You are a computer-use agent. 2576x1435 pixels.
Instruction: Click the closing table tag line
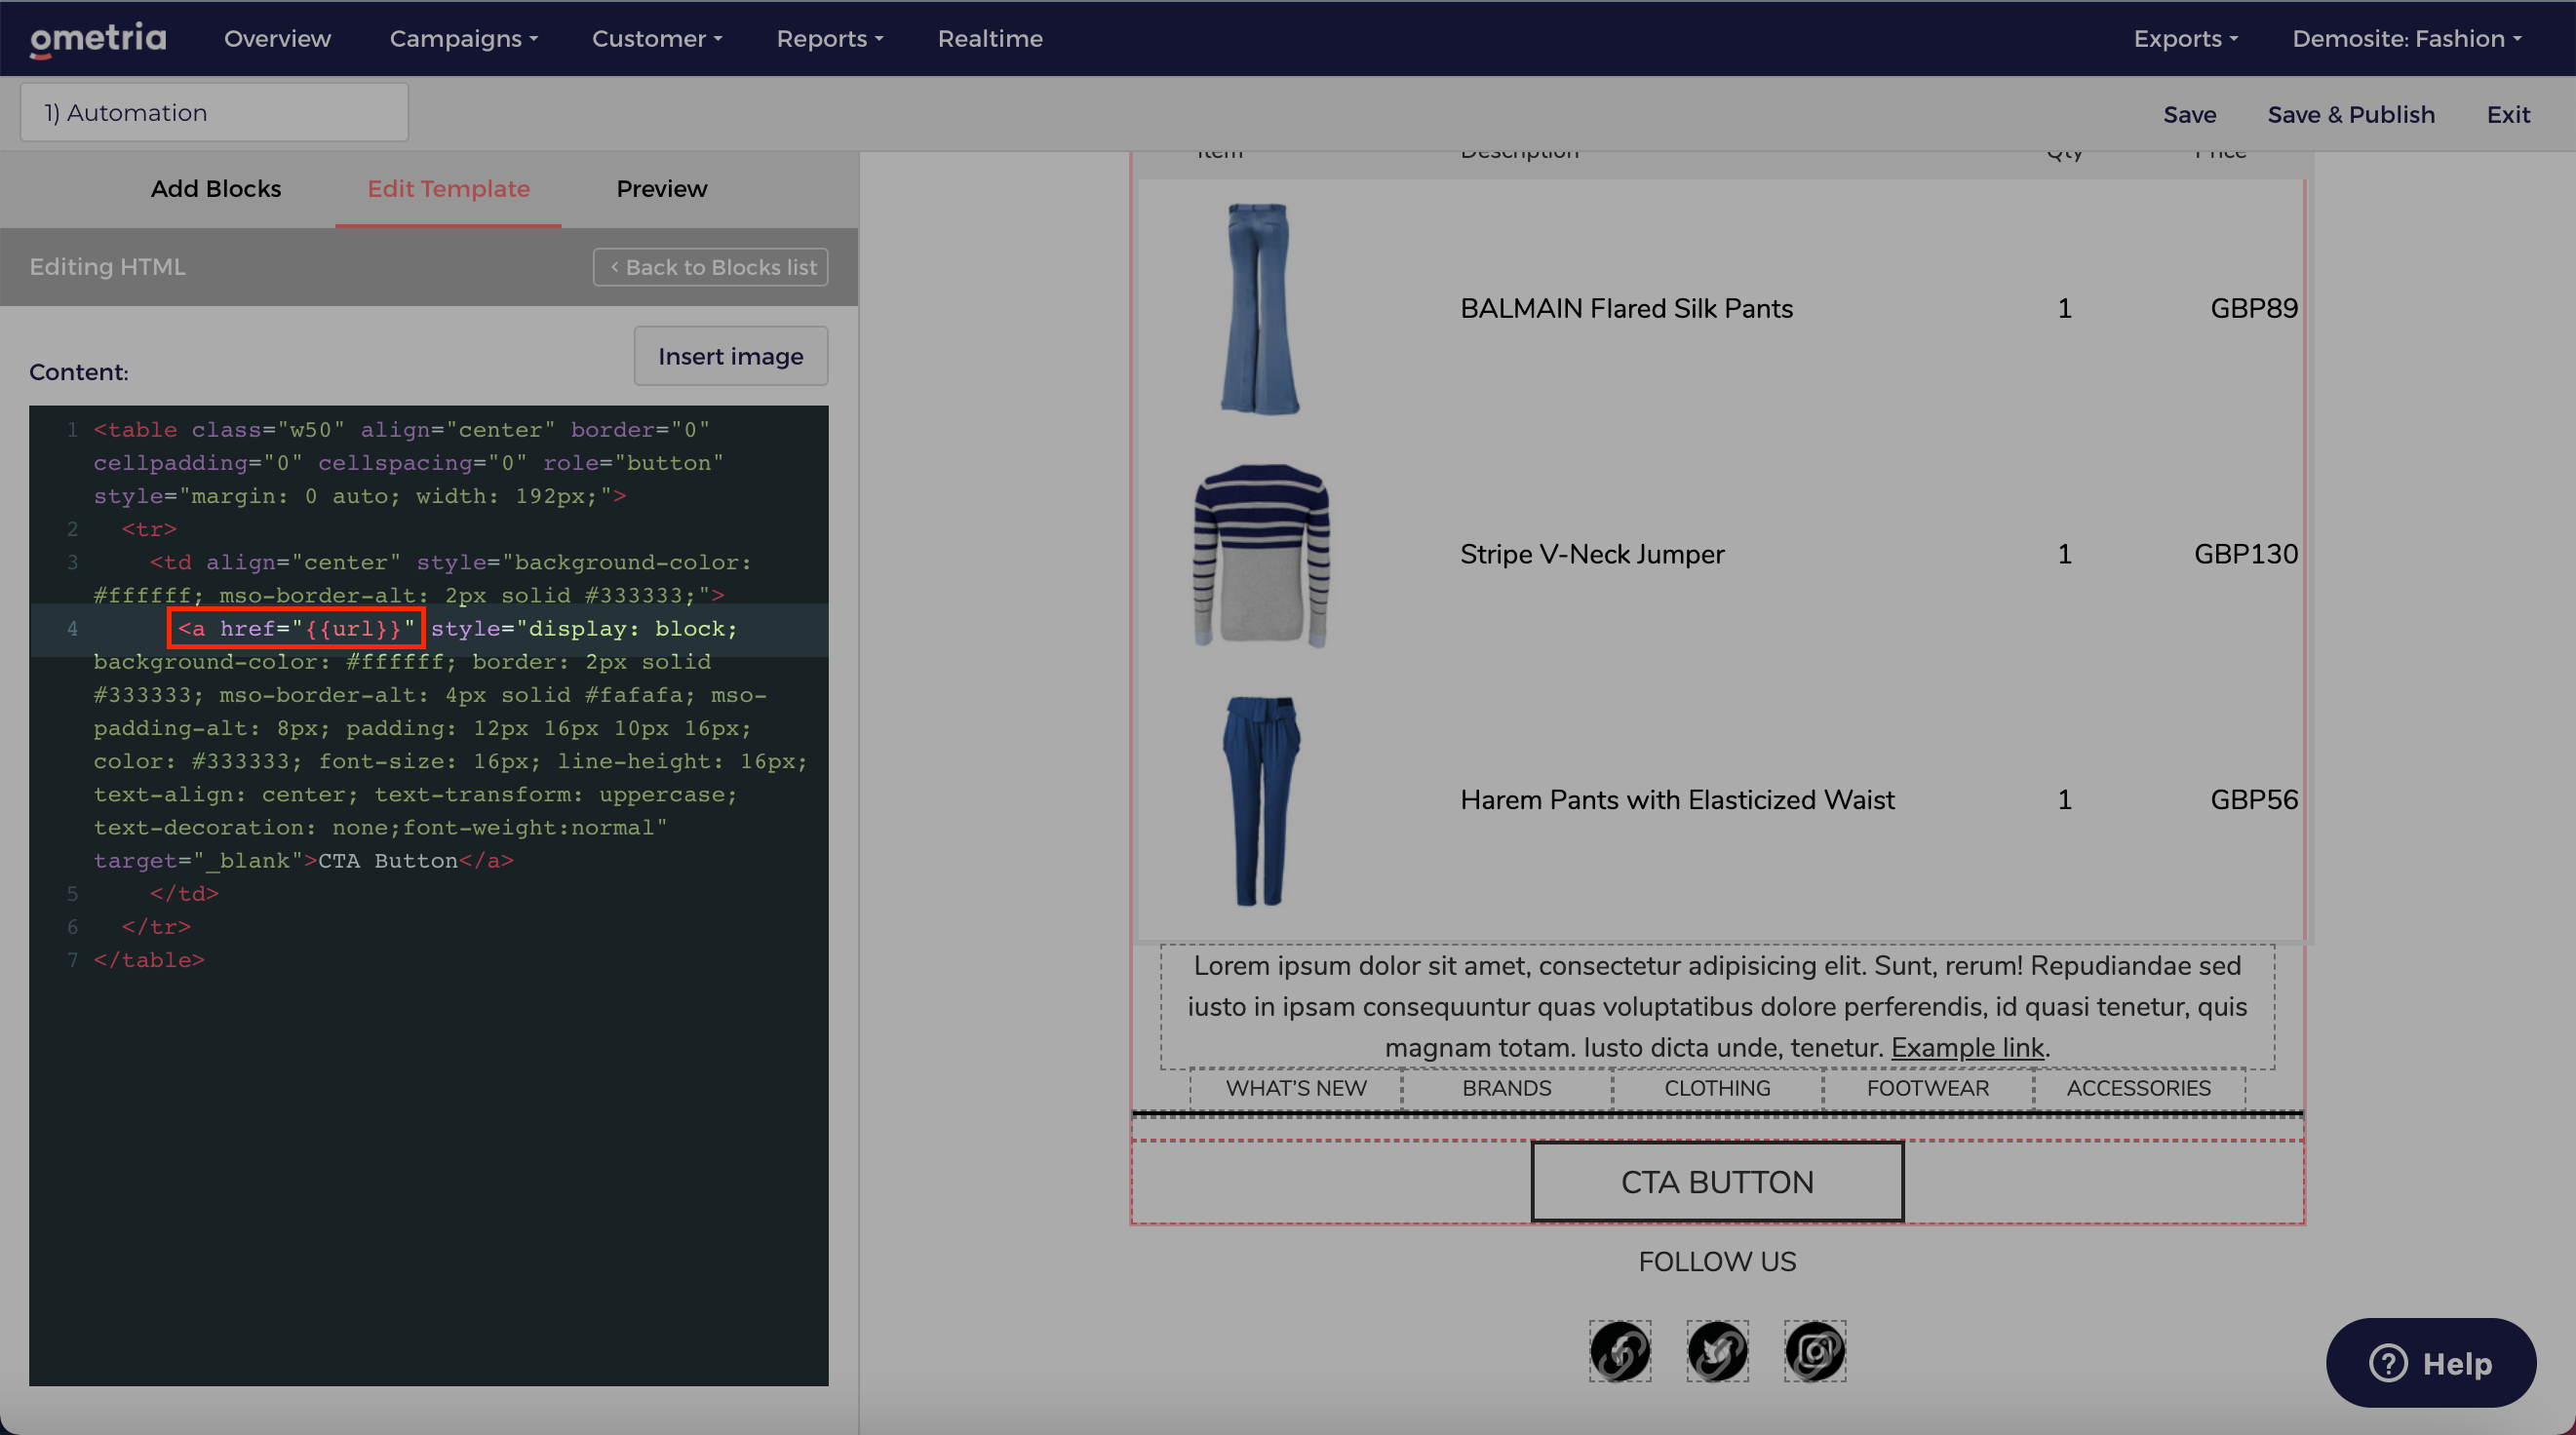pyautogui.click(x=149, y=960)
